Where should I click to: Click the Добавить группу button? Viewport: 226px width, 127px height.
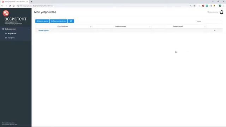point(42,21)
